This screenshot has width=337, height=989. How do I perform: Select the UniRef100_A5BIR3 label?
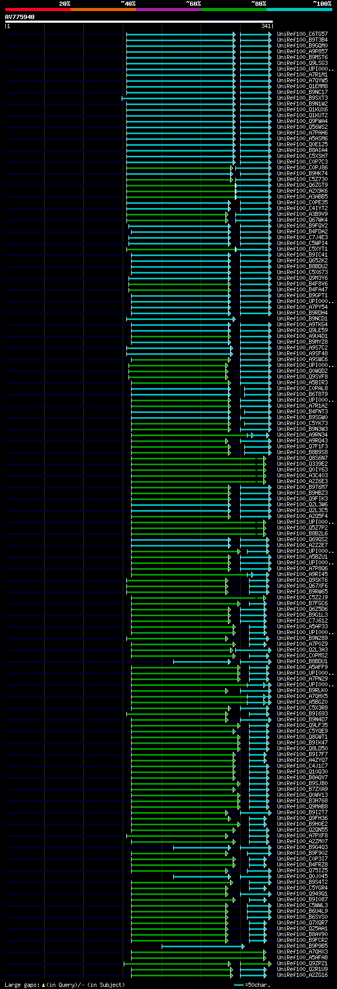pyautogui.click(x=302, y=382)
